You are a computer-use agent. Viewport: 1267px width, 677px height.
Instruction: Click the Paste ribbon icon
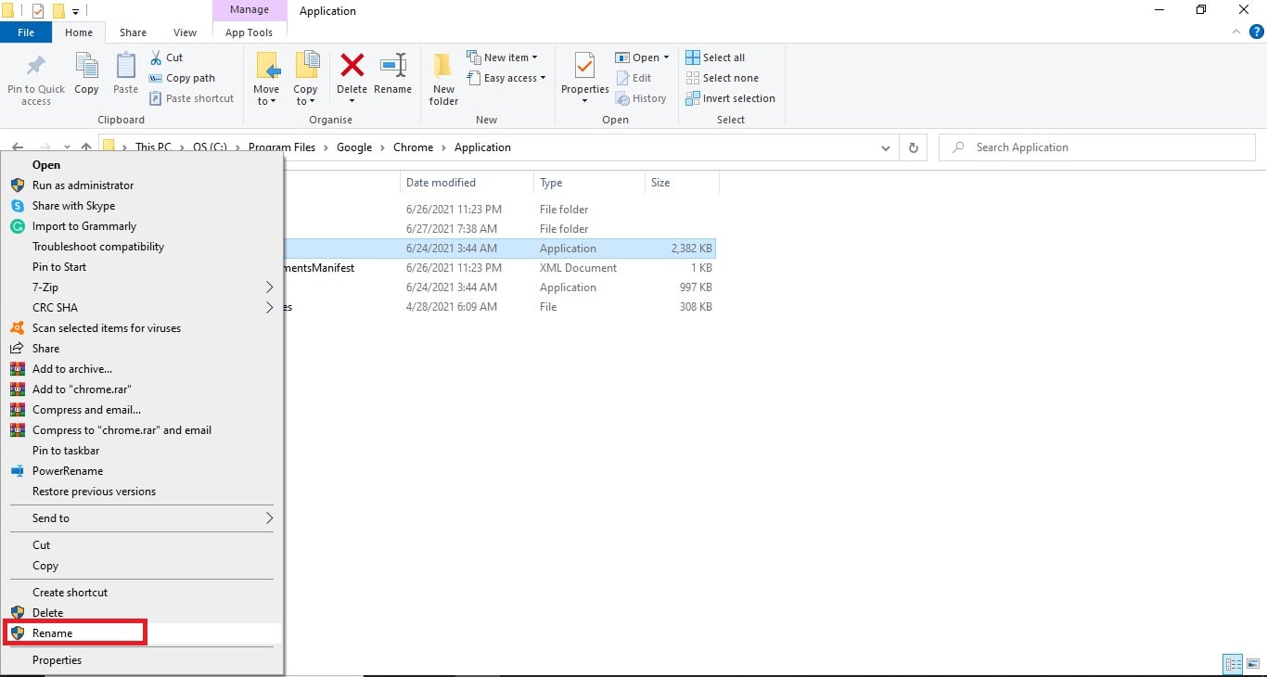125,67
